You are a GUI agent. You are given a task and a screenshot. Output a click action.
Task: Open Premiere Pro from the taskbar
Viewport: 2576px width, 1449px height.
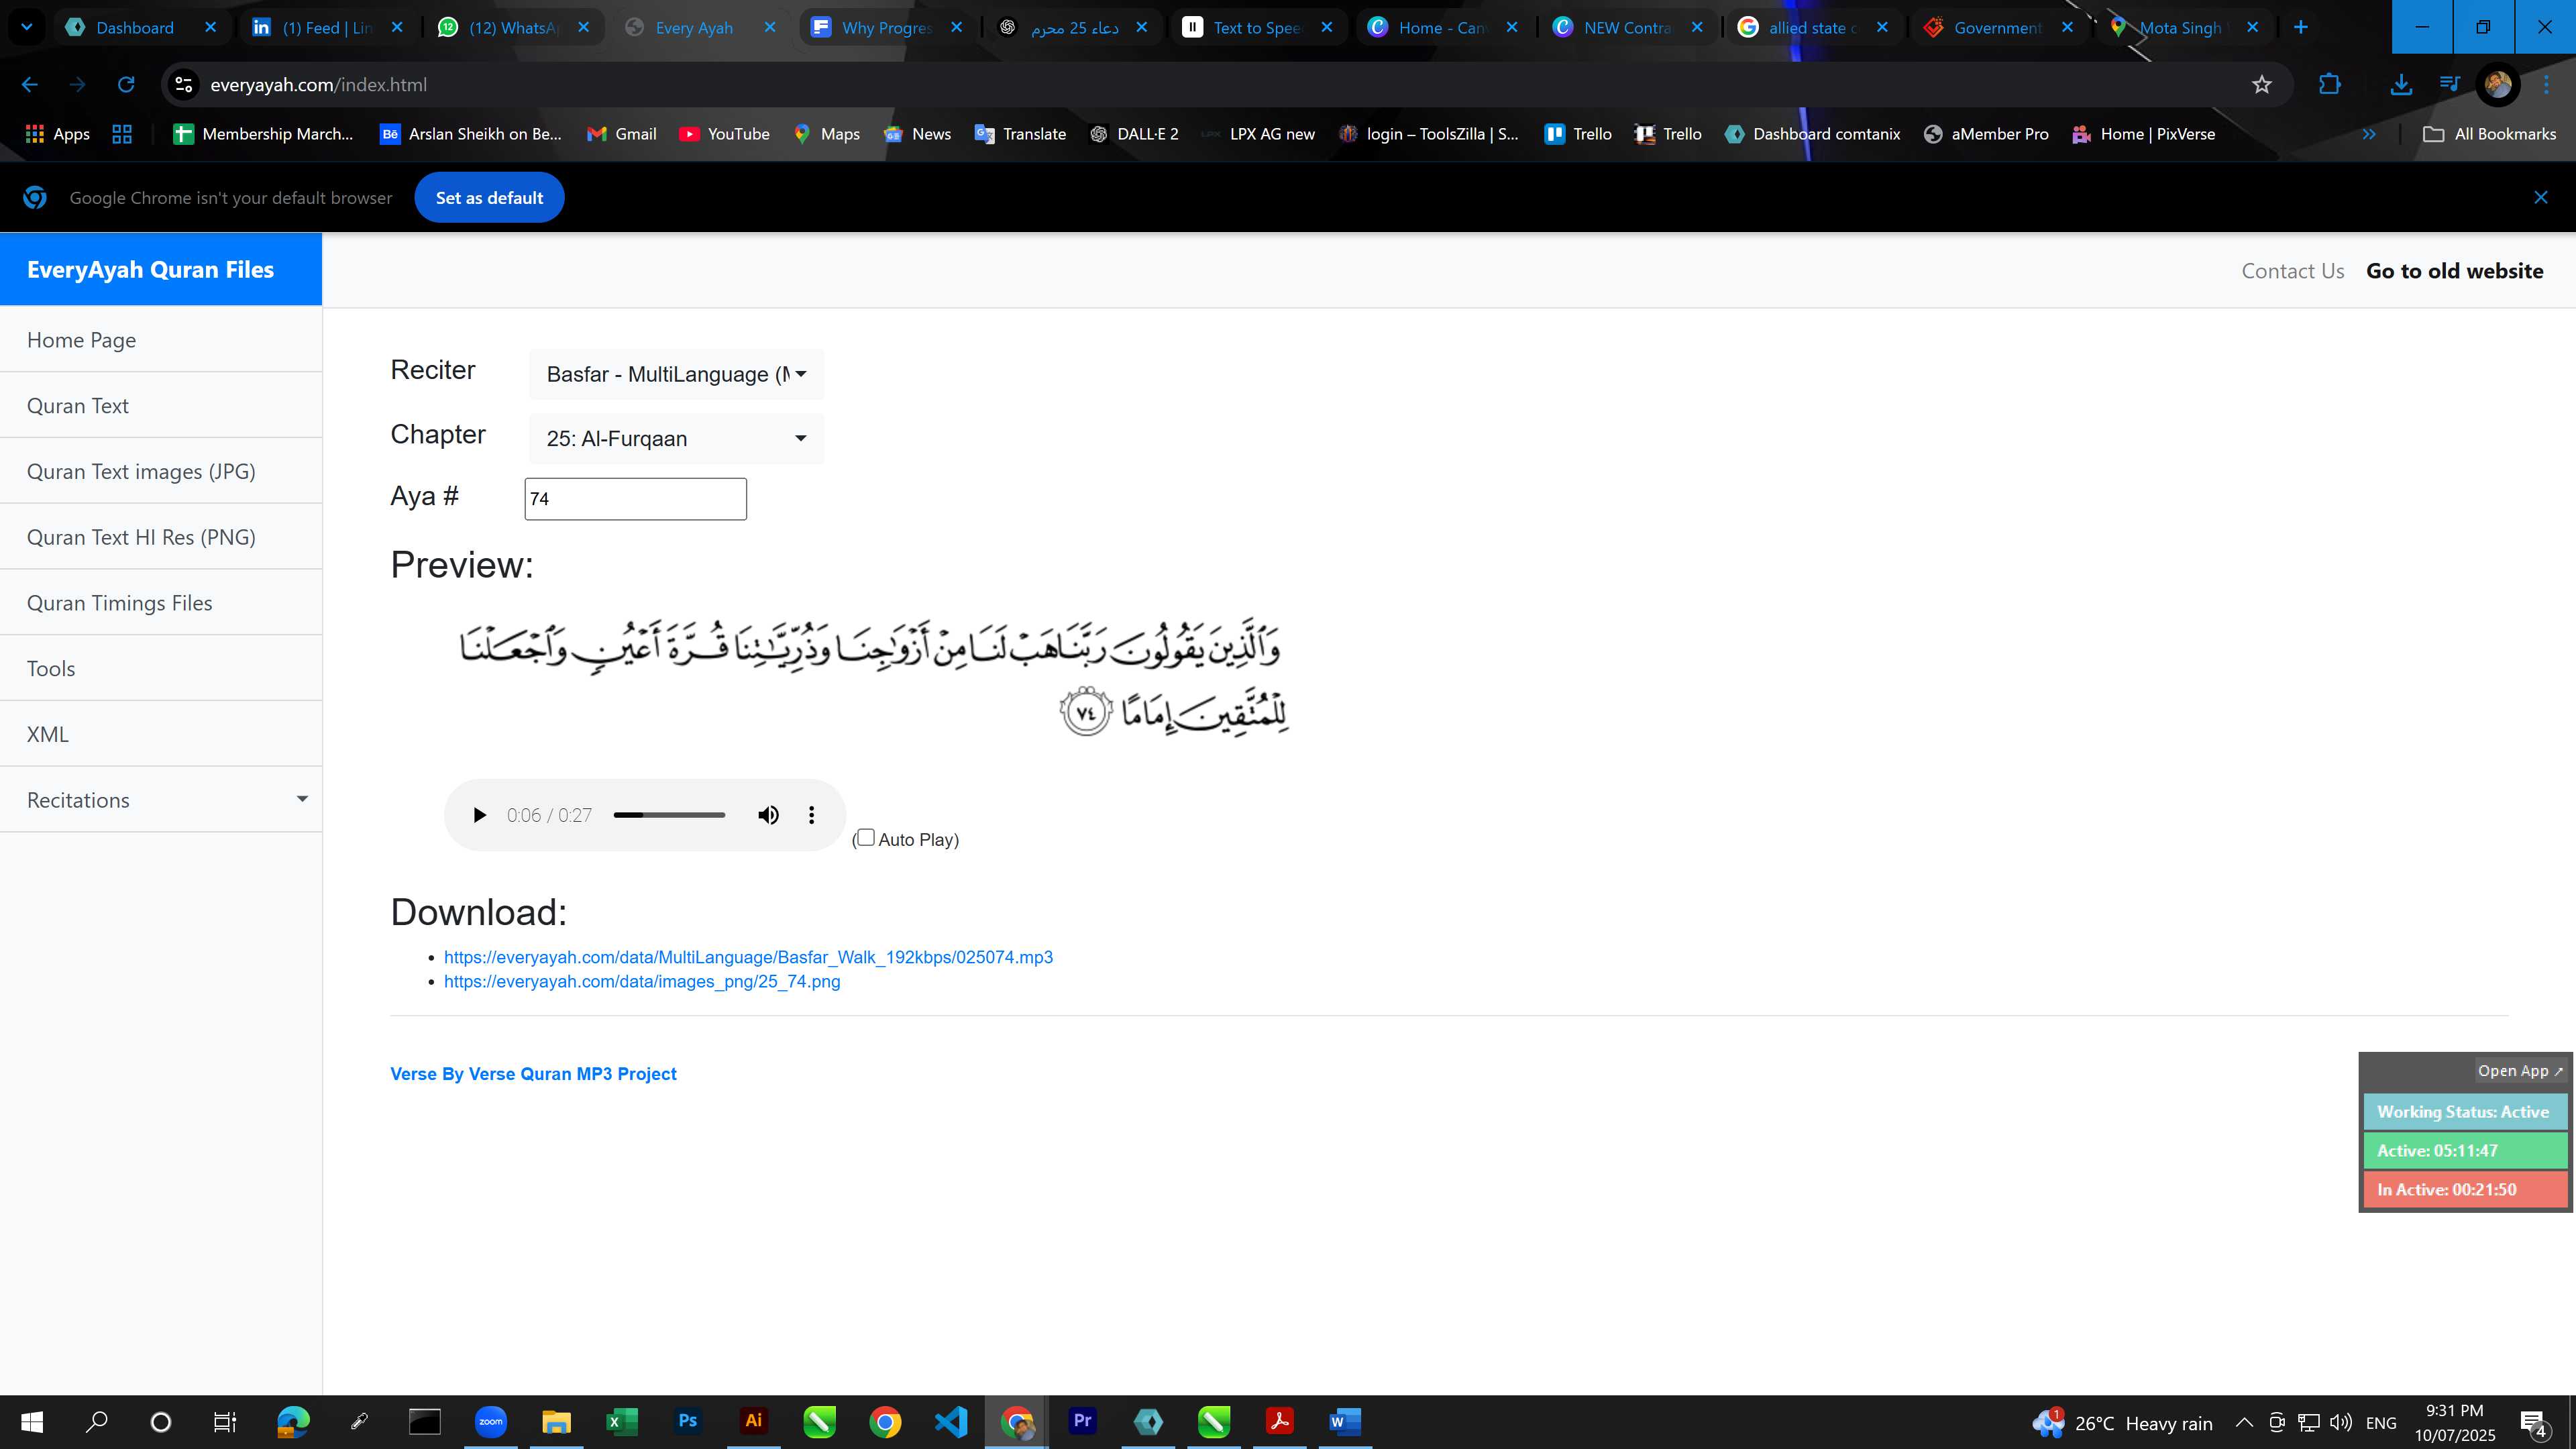tap(1082, 1421)
